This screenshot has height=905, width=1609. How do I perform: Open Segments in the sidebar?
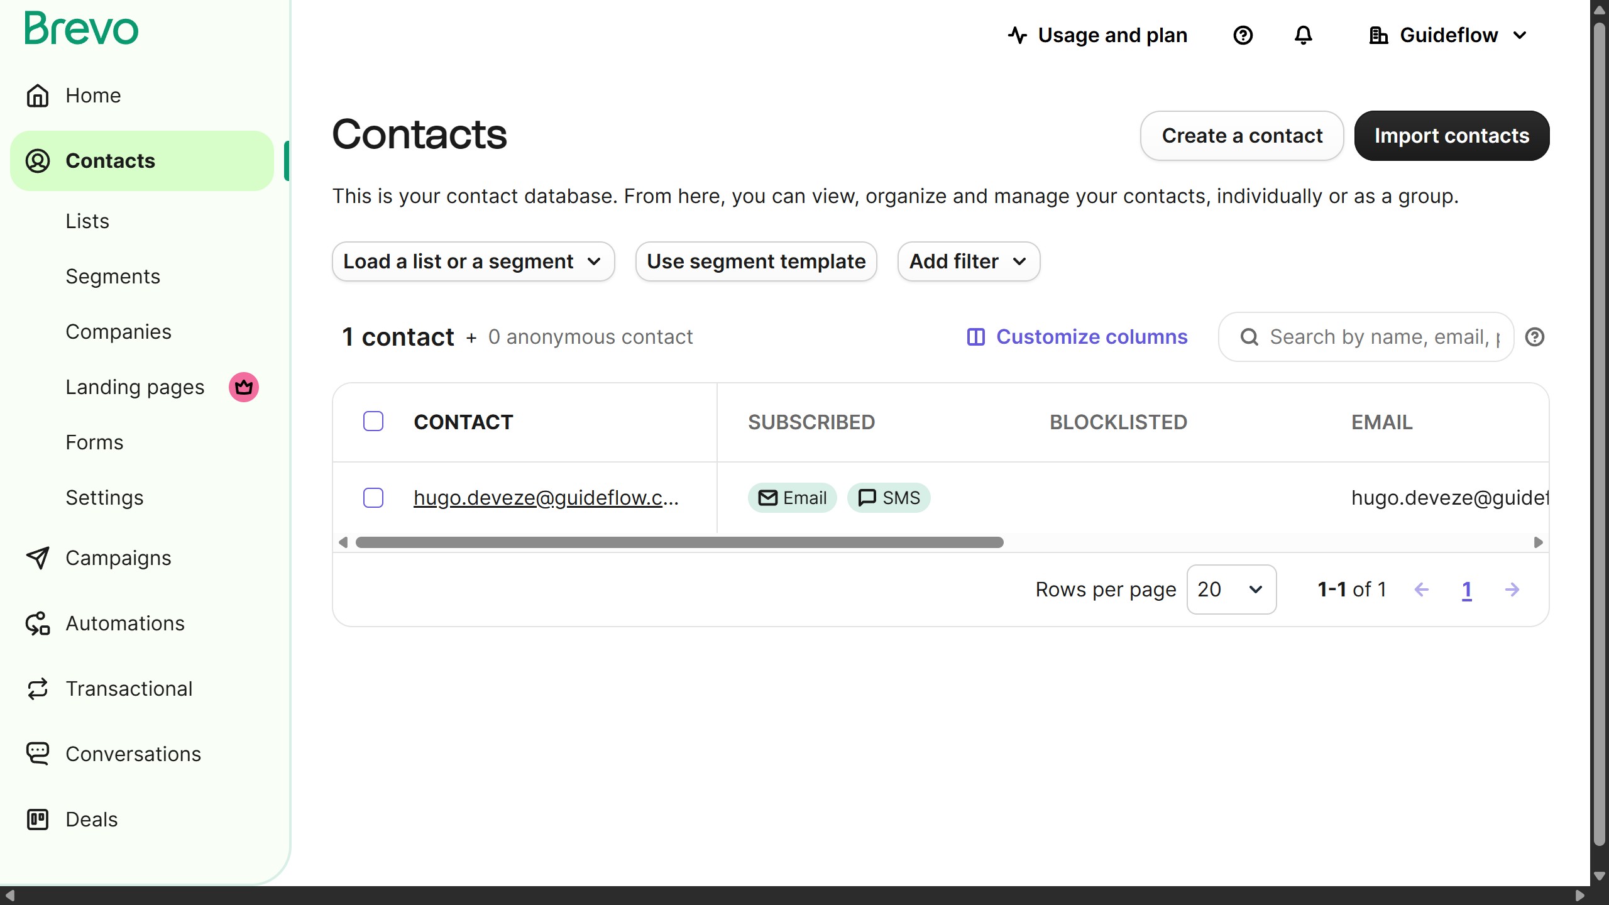pos(113,277)
